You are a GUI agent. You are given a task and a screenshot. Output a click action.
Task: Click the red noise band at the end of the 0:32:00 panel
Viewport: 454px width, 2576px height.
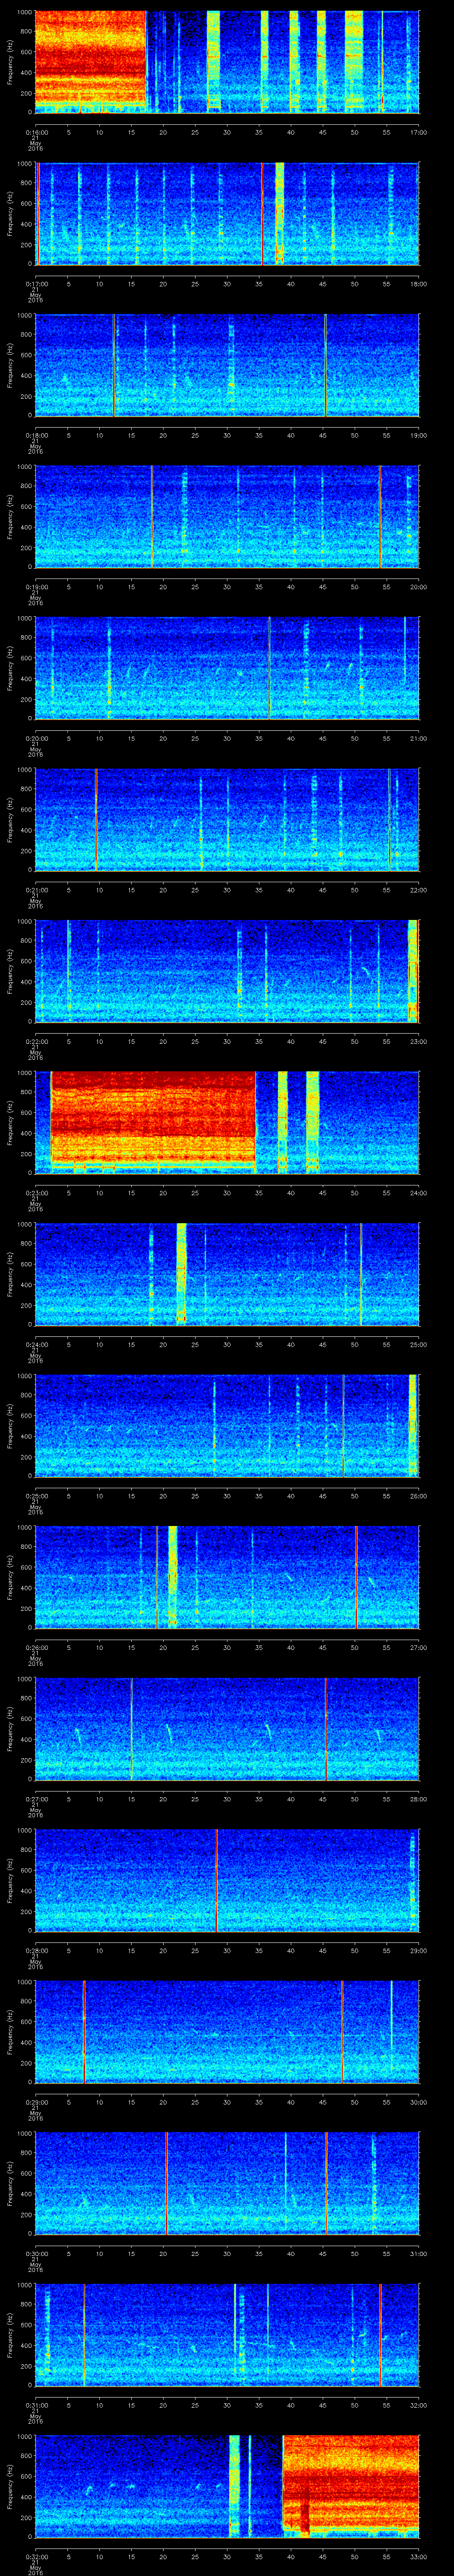tap(350, 2486)
